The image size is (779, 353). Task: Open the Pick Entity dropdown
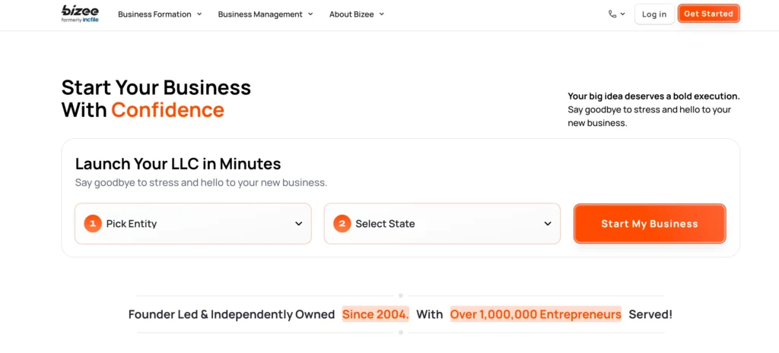[x=192, y=224]
